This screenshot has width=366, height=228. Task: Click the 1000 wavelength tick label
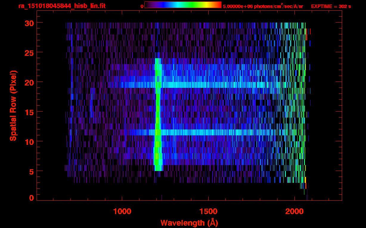(x=122, y=212)
